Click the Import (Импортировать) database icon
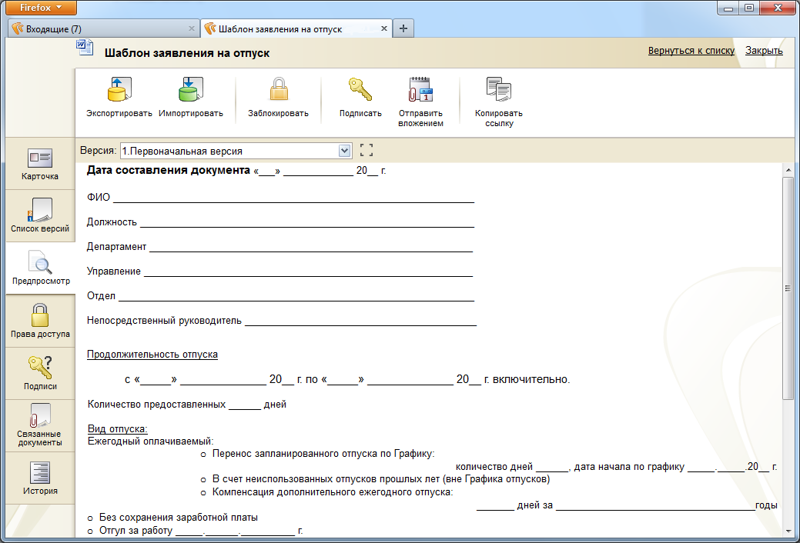This screenshot has width=800, height=543. pos(191,89)
